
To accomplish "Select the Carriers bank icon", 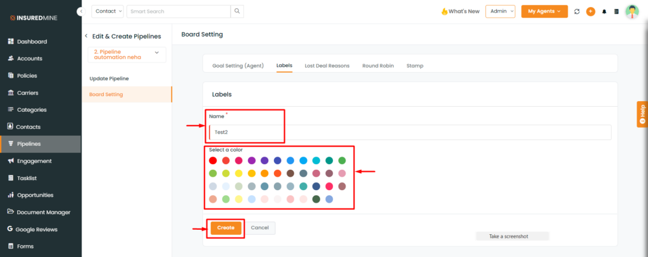I will click(11, 93).
